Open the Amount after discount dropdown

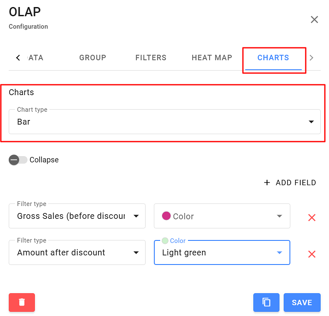(77, 252)
